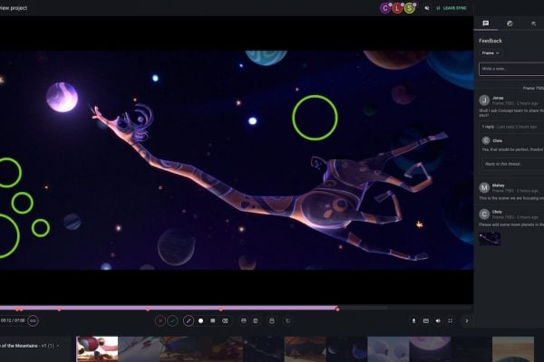Viewport: 544px width, 362px height.
Task: Toggle the loop button near the timecode
Action: 33,320
